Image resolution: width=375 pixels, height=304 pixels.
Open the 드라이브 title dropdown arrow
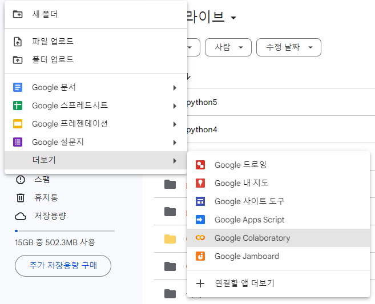point(233,18)
